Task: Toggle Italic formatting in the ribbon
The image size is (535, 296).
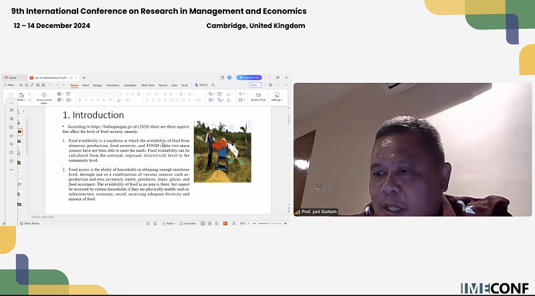Action: tap(84, 100)
